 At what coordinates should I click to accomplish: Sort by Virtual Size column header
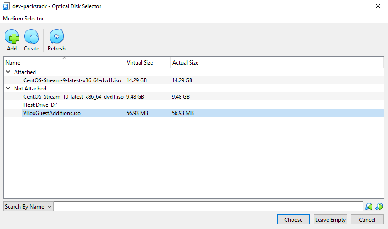click(146, 63)
